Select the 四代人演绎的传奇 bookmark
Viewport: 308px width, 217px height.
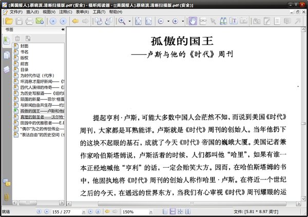coord(42,87)
